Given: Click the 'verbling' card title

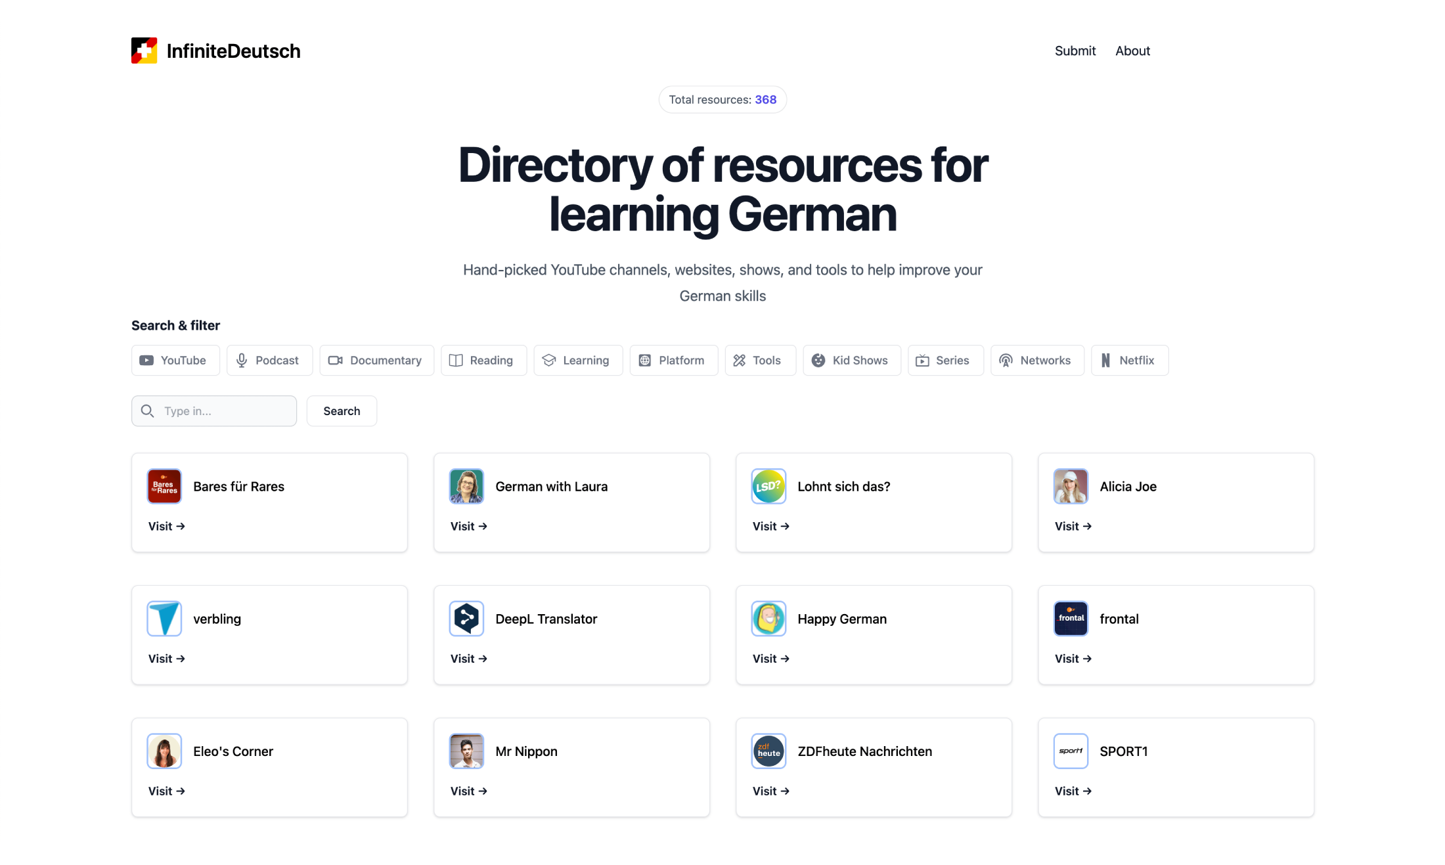Looking at the screenshot, I should coord(217,619).
